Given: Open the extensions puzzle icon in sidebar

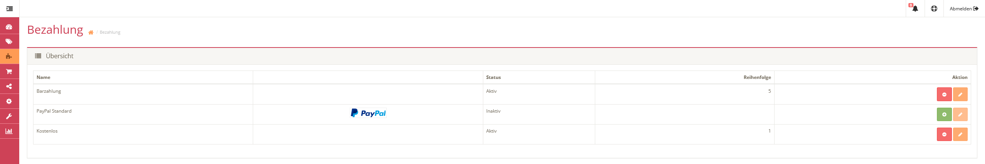Looking at the screenshot, I should coord(9,56).
